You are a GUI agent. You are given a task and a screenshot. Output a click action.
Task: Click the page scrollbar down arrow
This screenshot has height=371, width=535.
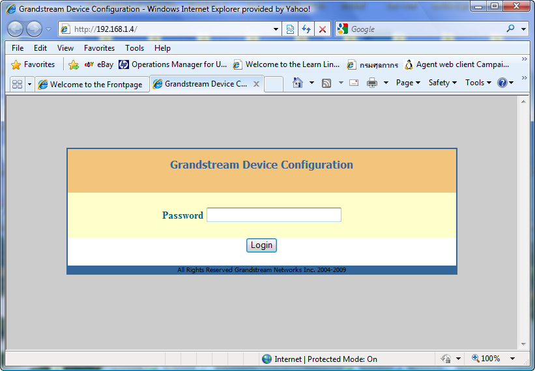523,344
